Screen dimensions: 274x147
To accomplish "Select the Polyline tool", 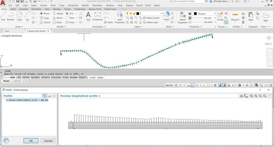I will (11, 16).
